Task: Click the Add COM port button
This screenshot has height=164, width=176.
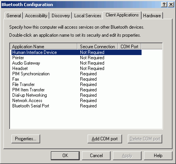Action: pos(105,139)
